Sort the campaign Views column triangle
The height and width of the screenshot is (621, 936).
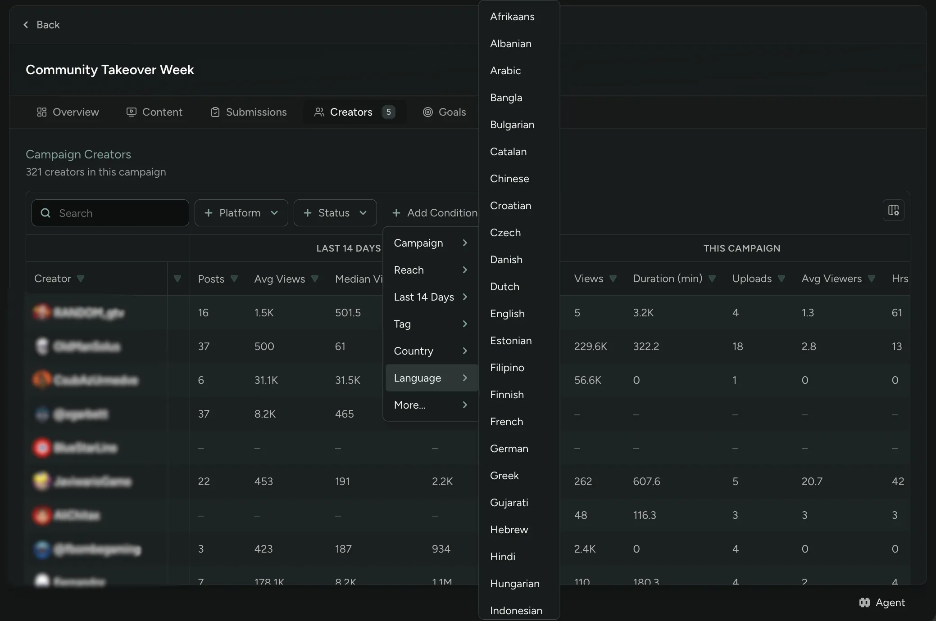(613, 279)
